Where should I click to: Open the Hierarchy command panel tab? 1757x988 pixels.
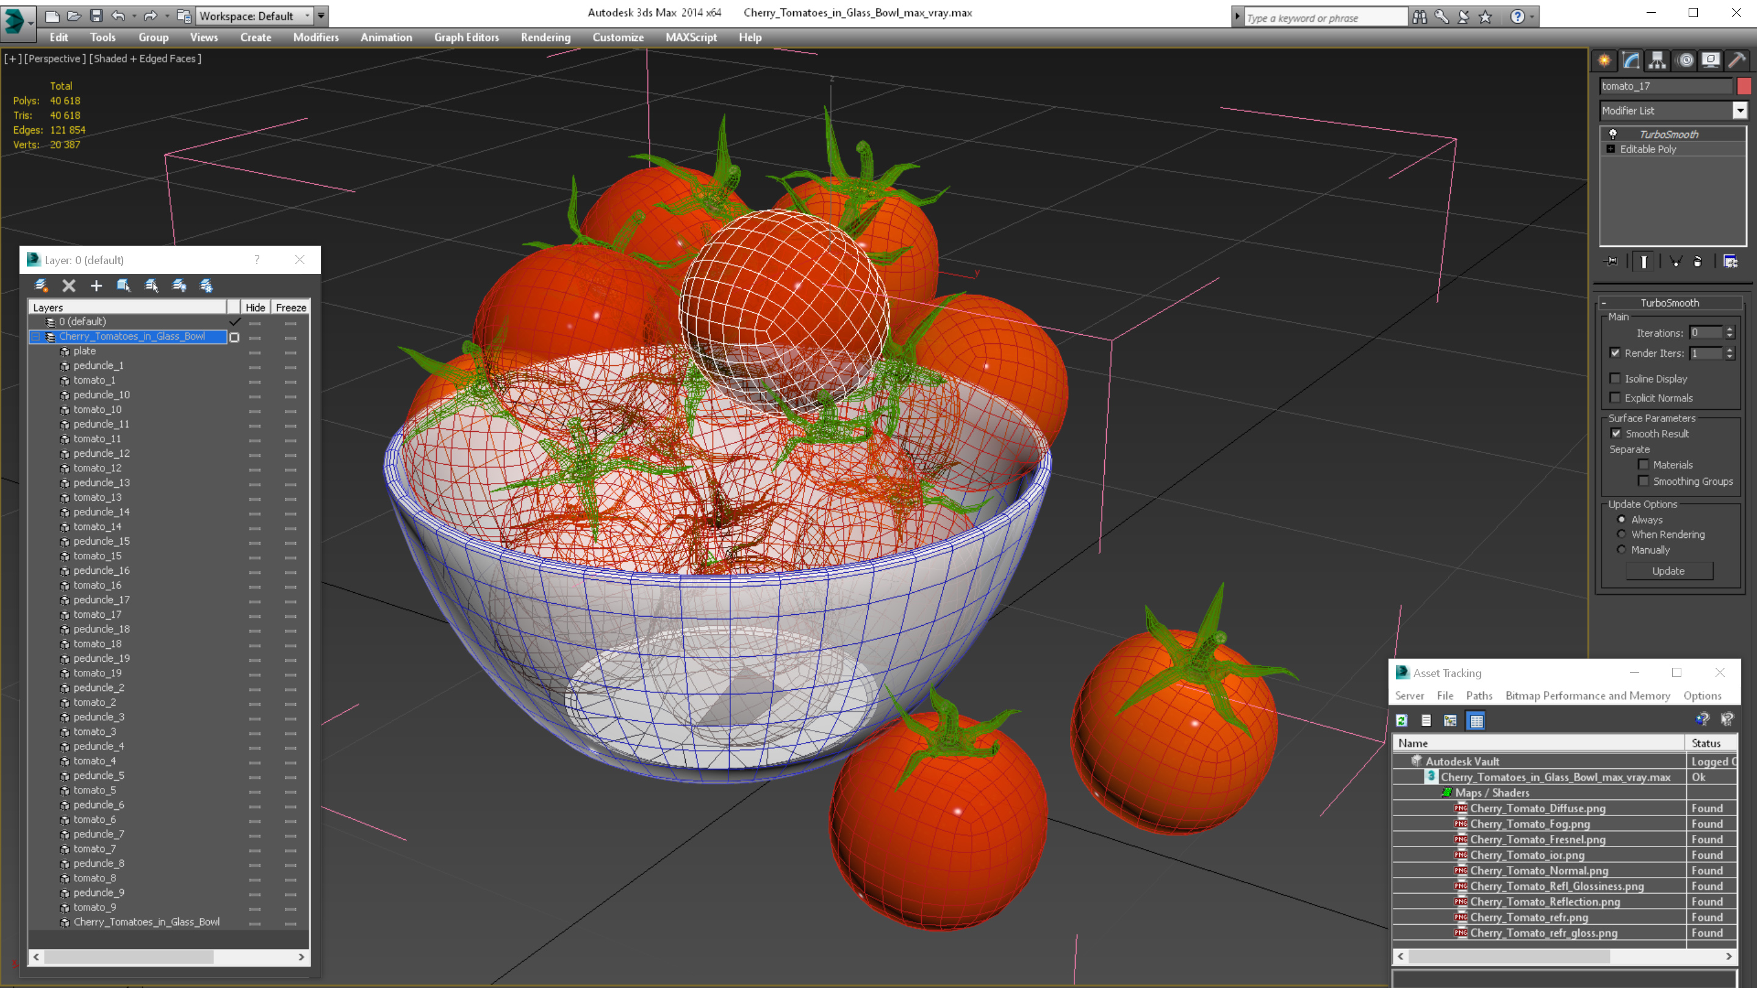[x=1658, y=61]
